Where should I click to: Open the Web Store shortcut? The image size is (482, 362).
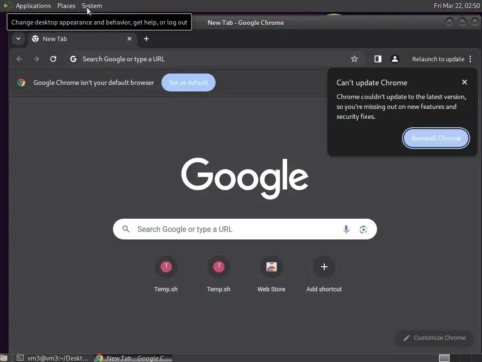271,274
